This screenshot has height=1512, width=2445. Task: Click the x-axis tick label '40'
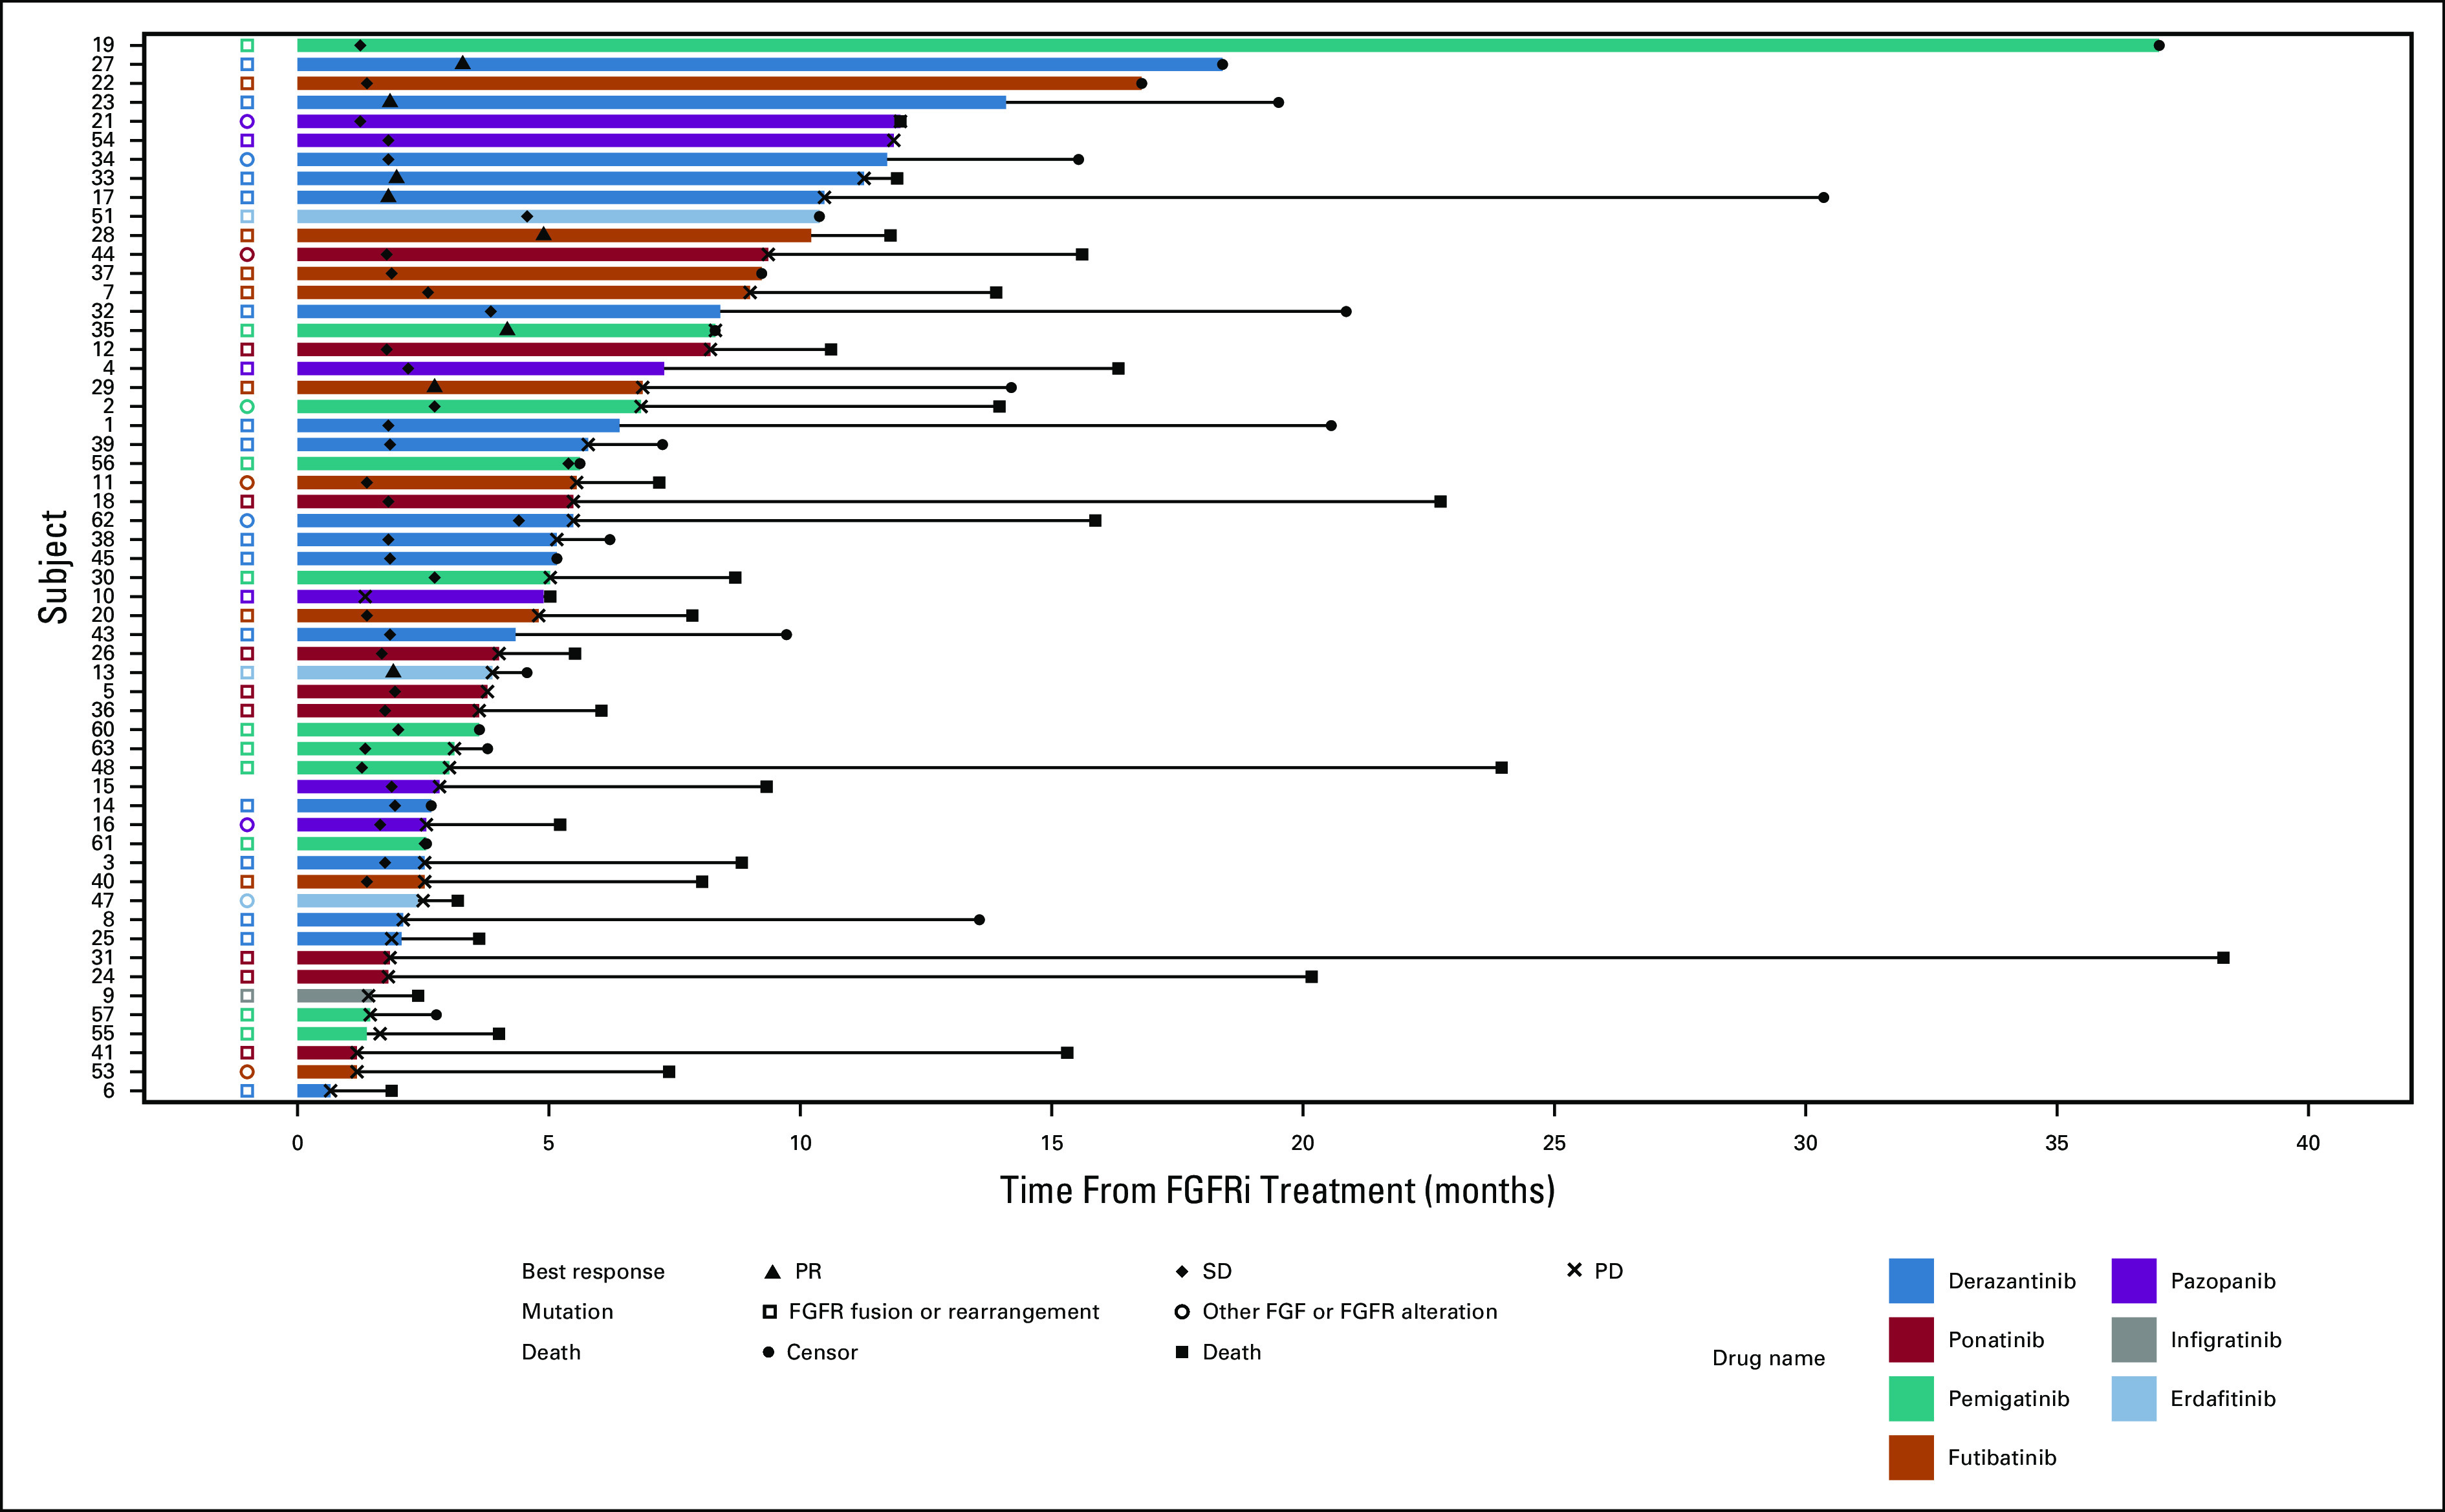point(2308,1143)
